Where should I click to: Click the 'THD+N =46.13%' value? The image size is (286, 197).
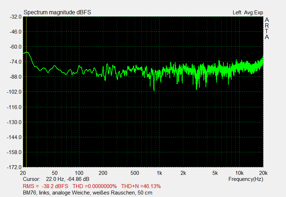141,186
